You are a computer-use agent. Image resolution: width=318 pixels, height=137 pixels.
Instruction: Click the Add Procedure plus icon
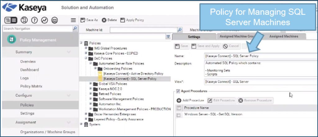point(179,101)
